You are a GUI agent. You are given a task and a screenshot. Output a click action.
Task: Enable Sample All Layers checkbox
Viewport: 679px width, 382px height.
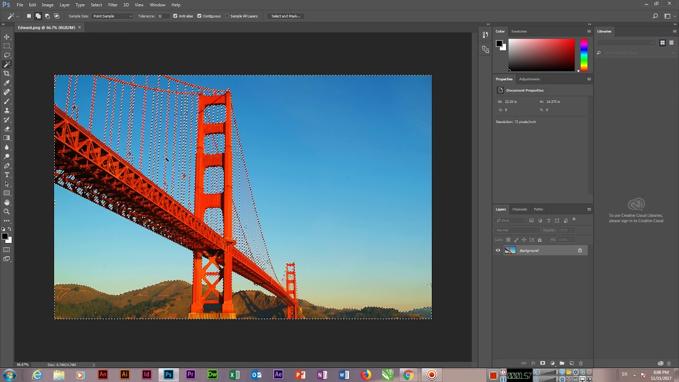(x=227, y=16)
